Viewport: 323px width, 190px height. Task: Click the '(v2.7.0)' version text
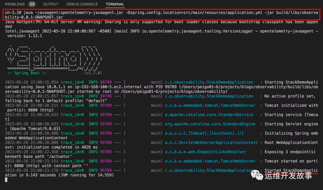pos(93,73)
